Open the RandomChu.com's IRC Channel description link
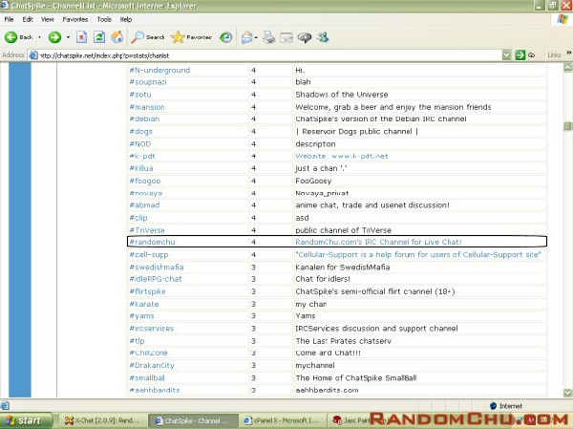 pos(378,242)
